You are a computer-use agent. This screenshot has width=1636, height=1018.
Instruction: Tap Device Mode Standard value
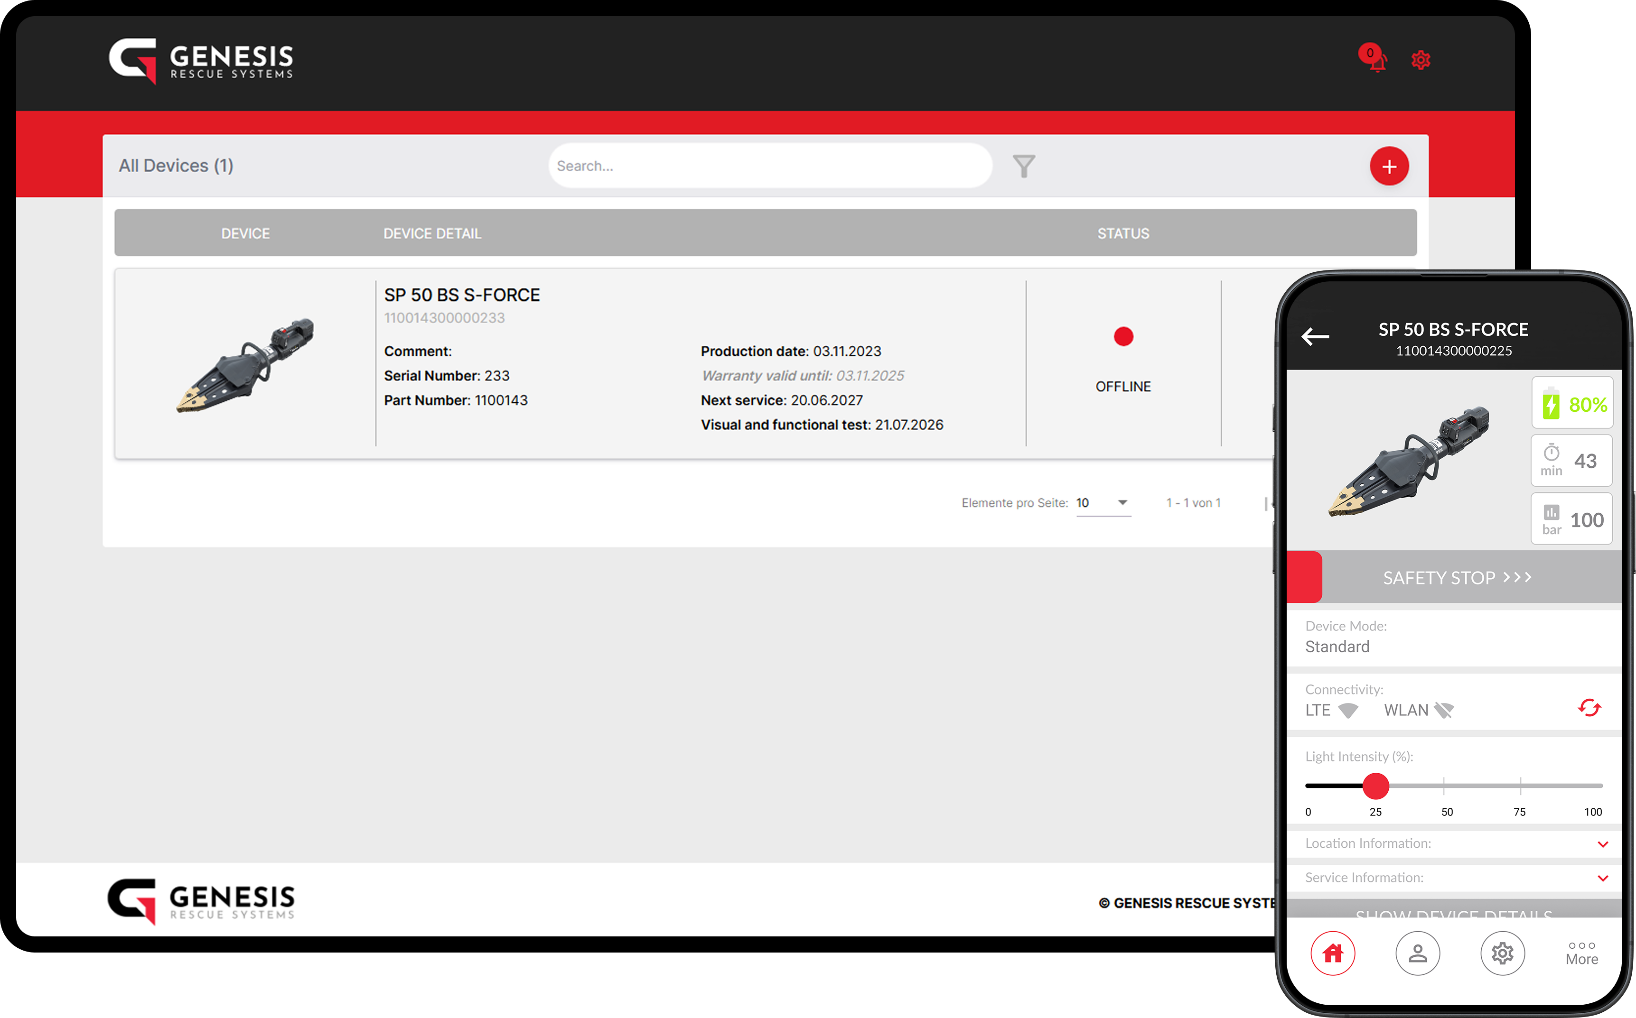(1337, 647)
